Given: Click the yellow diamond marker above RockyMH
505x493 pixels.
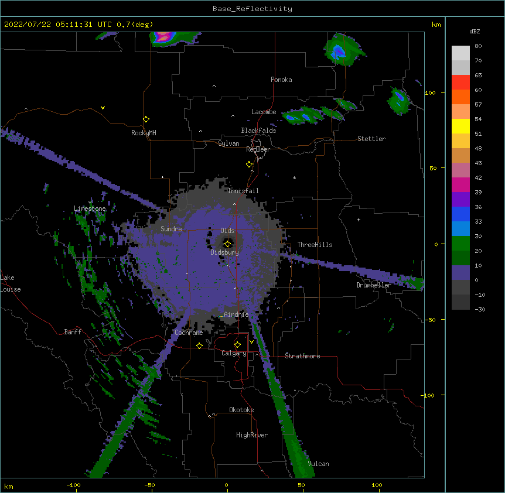Looking at the screenshot, I should 146,119.
